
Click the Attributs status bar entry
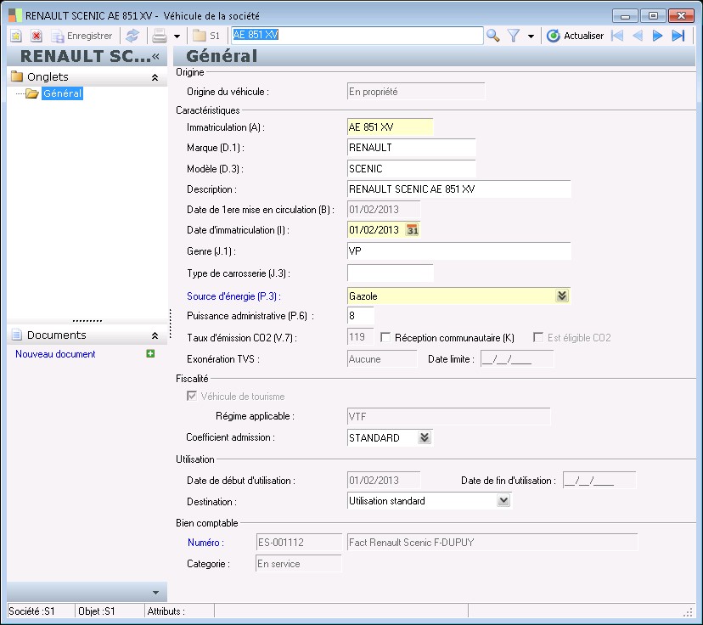[179, 611]
